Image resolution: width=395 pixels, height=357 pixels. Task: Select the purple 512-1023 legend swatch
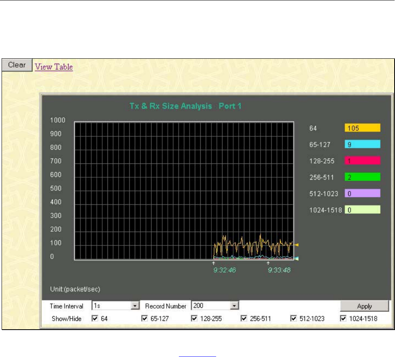coord(362,193)
